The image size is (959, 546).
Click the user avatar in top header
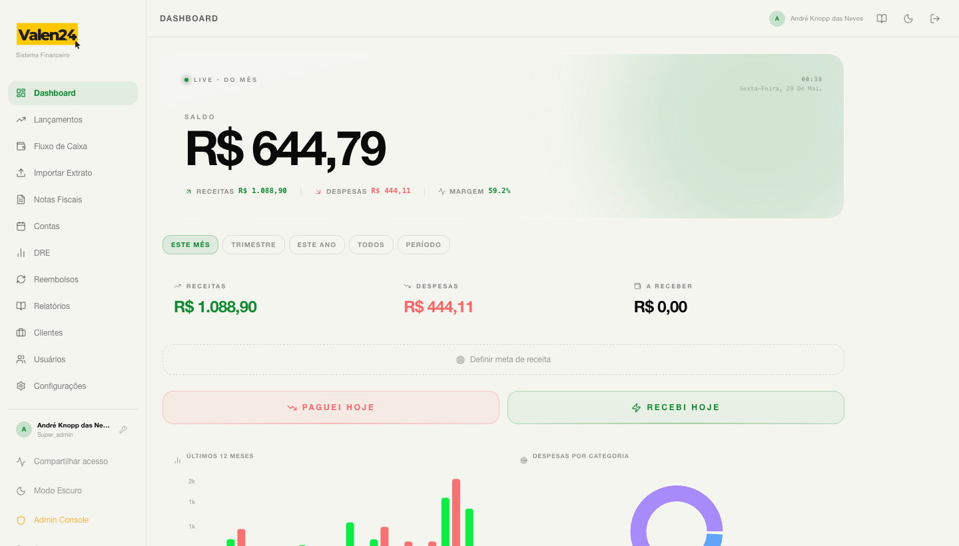tap(777, 19)
